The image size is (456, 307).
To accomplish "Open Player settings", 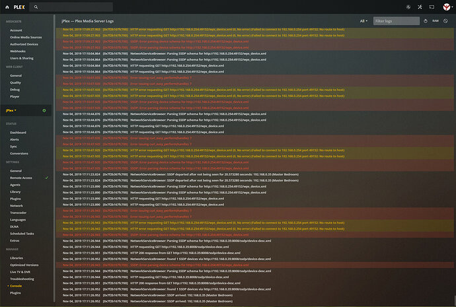I will [15, 96].
